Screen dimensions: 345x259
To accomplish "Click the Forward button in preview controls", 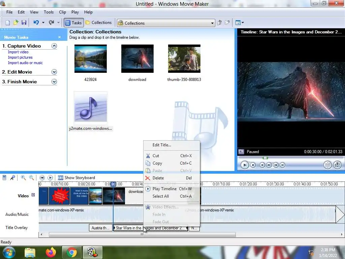I will 283,165.
